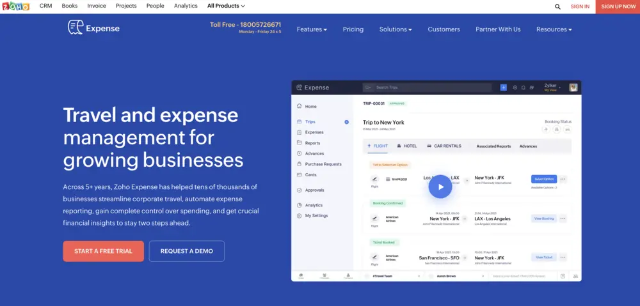Click the car booking status icon
640x306 pixels.
click(x=567, y=129)
